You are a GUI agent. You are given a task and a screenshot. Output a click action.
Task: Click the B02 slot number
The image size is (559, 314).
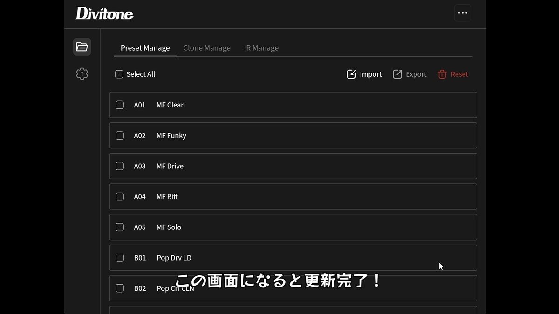(x=140, y=288)
